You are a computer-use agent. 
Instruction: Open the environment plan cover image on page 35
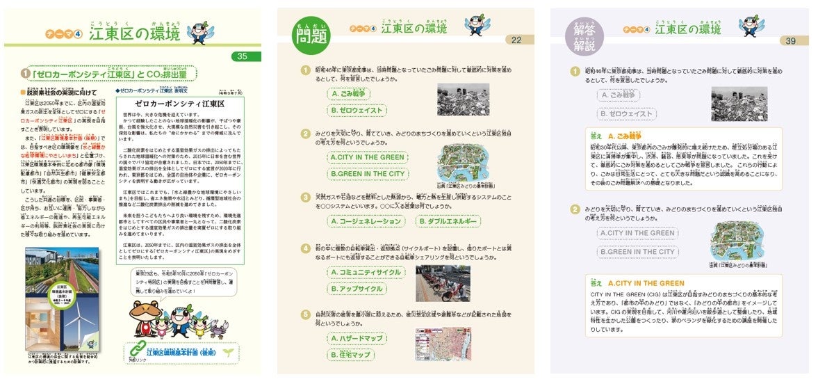click(62, 299)
